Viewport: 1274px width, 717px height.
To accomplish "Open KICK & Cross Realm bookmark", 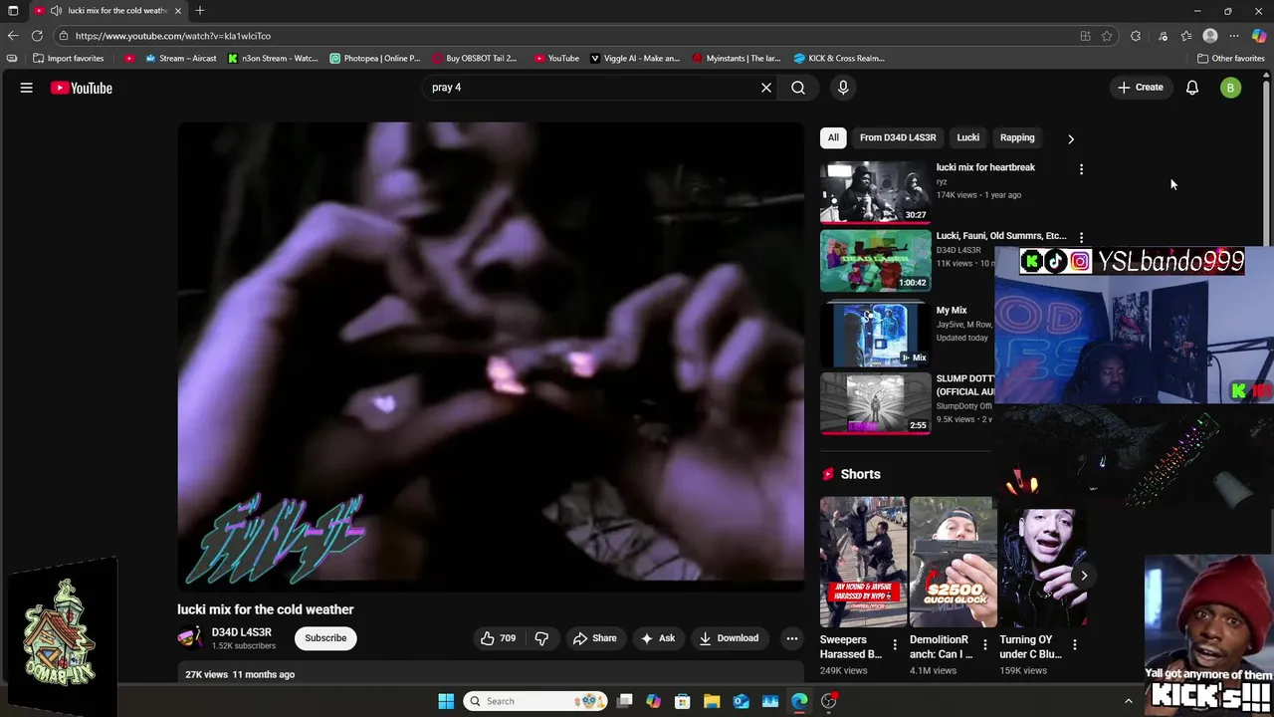I will pyautogui.click(x=839, y=58).
